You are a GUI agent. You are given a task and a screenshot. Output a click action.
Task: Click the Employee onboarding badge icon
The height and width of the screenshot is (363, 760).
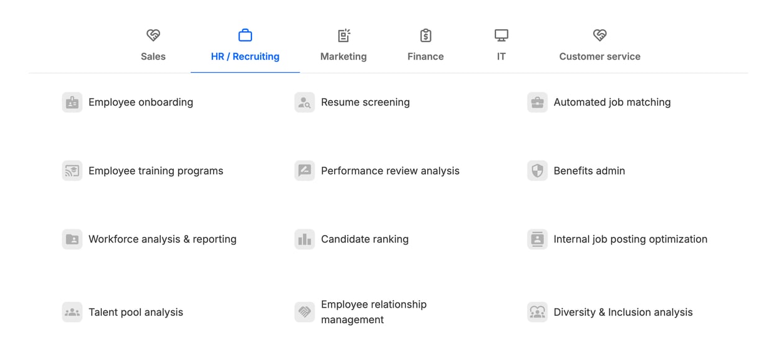[x=72, y=103]
